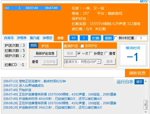Switch to the 沙悟净 tab
150x114 pixels.
[22, 38]
